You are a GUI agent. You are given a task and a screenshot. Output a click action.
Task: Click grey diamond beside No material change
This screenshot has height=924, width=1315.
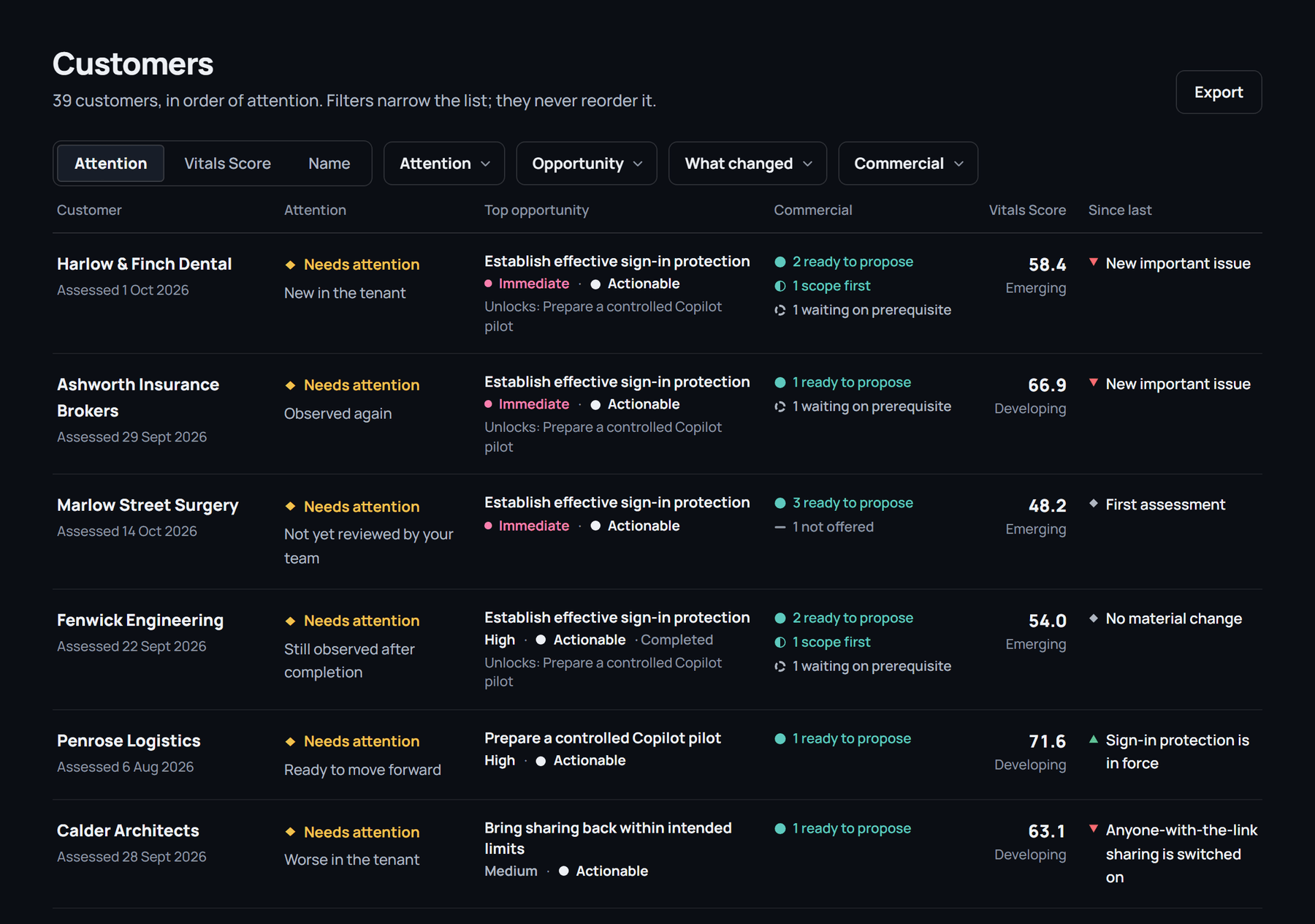1094,618
